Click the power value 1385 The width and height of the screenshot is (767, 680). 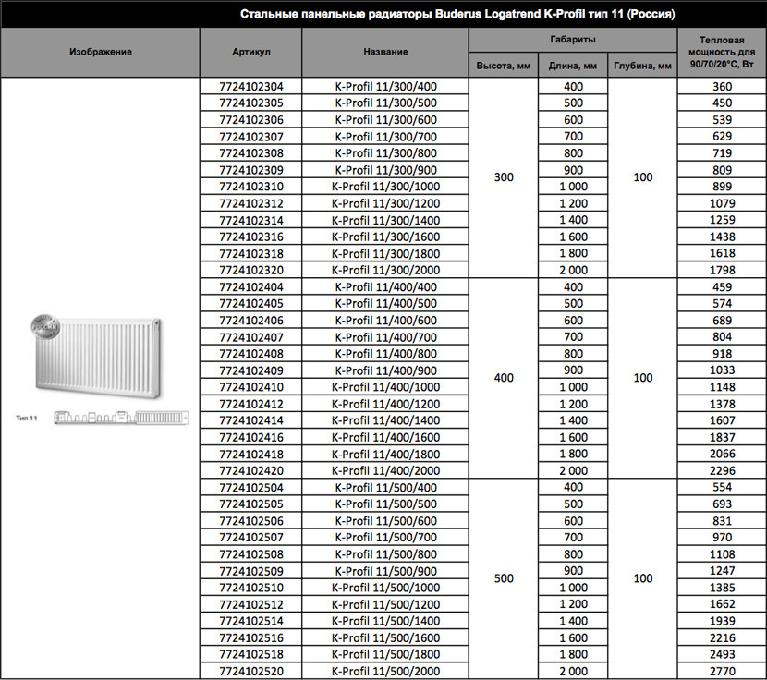722,588
